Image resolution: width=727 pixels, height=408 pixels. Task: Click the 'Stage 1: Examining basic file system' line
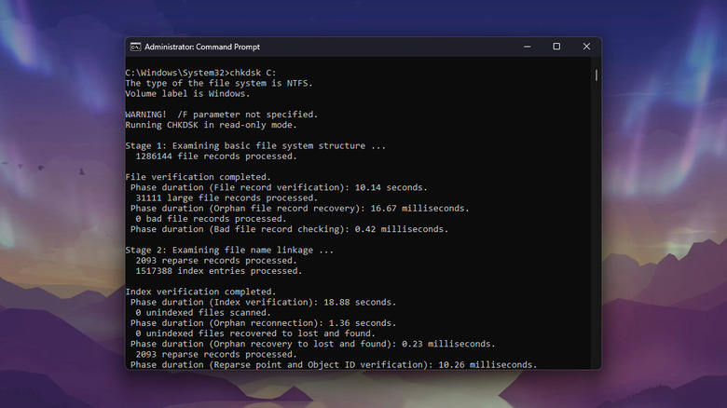click(254, 146)
